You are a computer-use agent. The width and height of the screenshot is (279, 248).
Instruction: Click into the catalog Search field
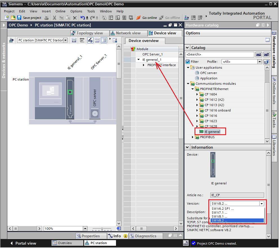click(x=220, y=54)
